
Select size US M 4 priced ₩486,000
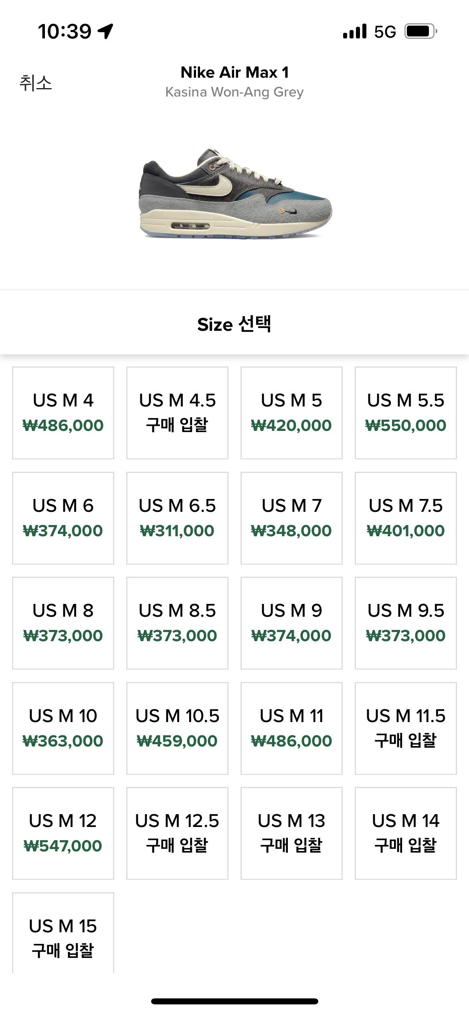click(x=63, y=412)
